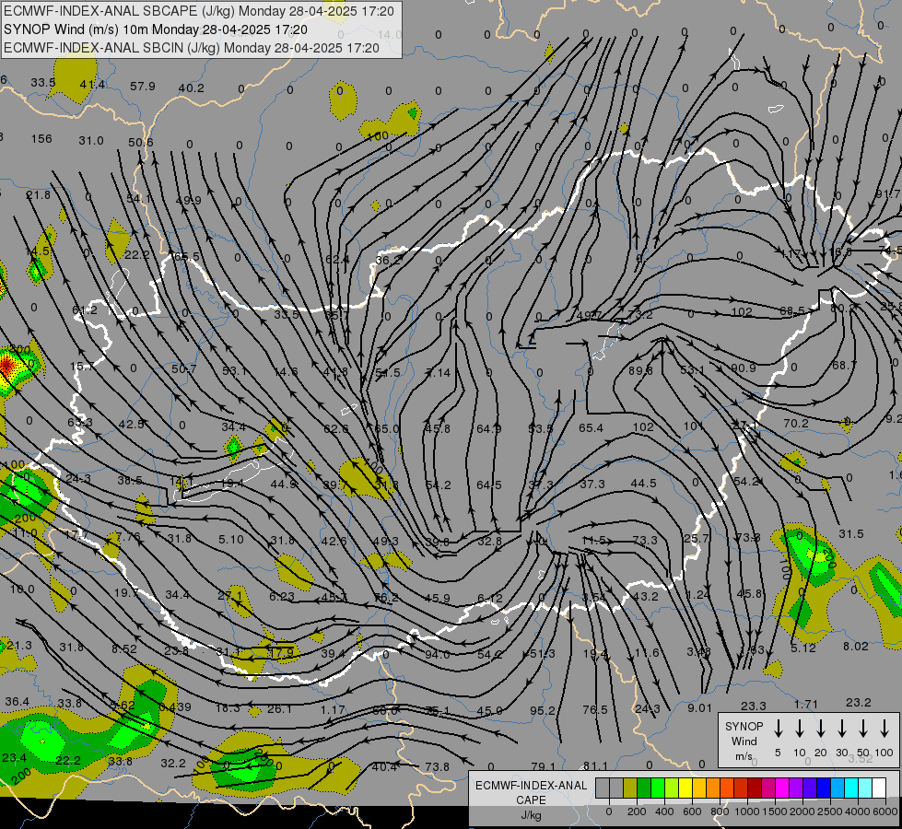
Task: Choose the magenta CAPE legend swatch
Action: point(782,788)
